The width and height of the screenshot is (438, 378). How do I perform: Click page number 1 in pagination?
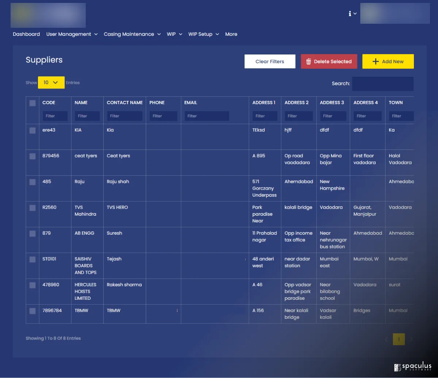click(399, 339)
